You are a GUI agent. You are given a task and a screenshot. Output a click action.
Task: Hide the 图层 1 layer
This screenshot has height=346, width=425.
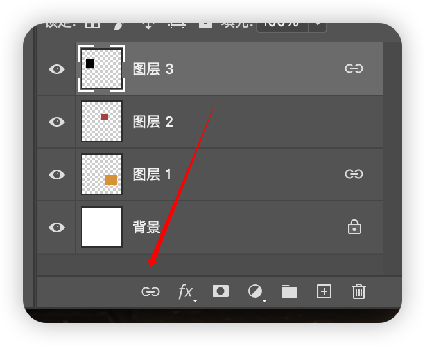[x=56, y=174]
